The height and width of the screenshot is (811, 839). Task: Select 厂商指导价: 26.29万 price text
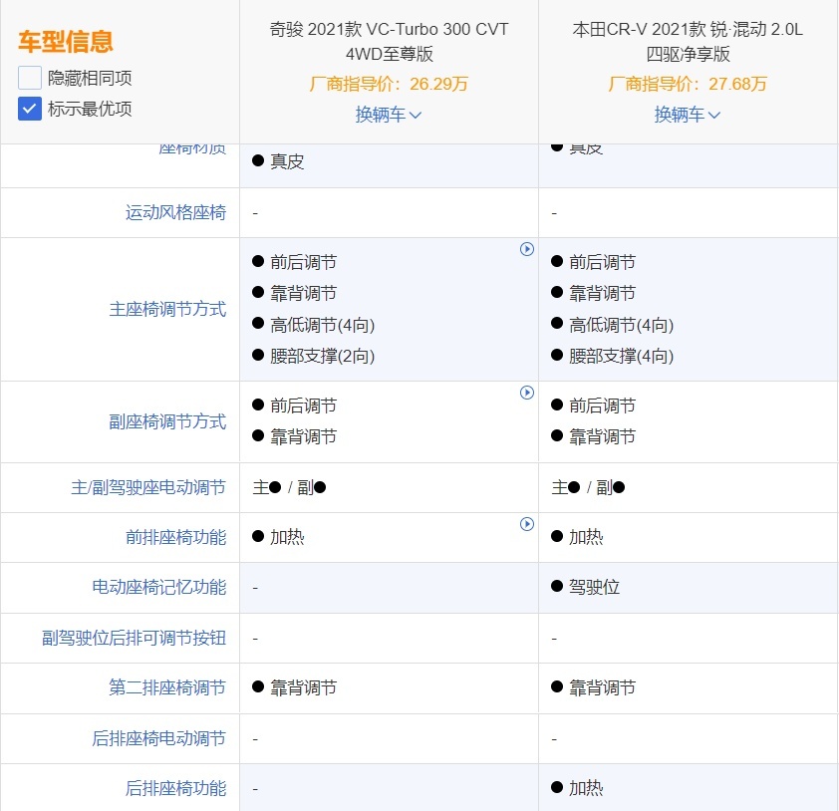point(389,84)
